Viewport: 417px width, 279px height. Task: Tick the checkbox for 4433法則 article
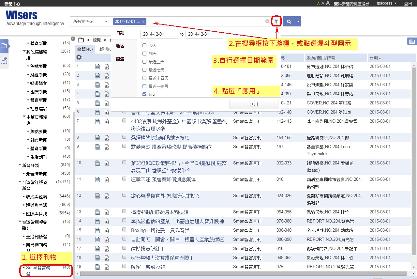(x=124, y=120)
